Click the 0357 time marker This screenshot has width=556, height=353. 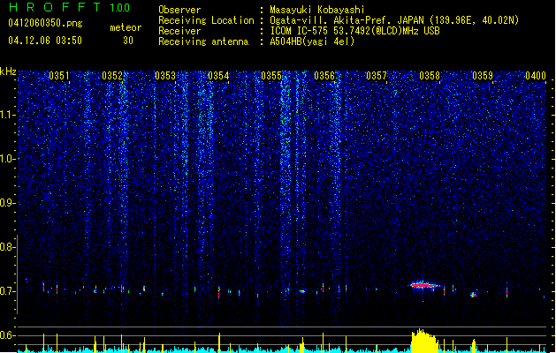click(x=377, y=76)
